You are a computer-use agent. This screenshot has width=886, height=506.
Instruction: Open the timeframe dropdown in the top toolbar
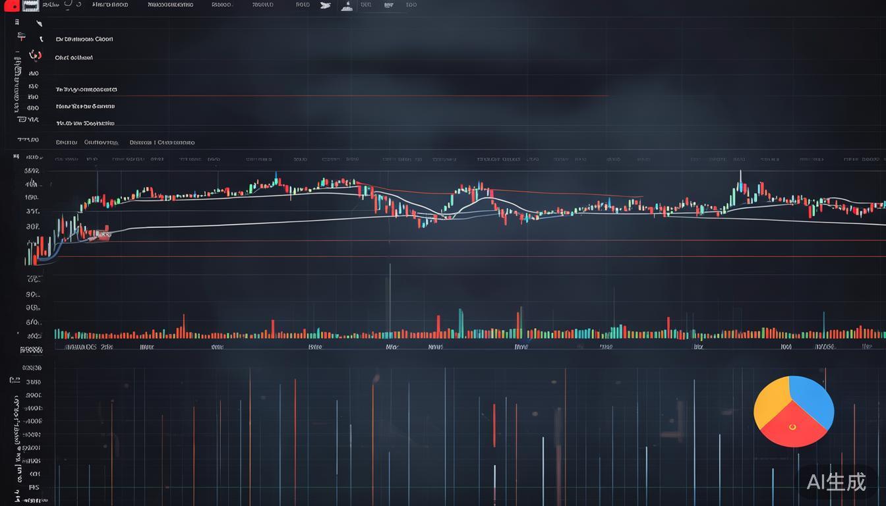pyautogui.click(x=221, y=5)
